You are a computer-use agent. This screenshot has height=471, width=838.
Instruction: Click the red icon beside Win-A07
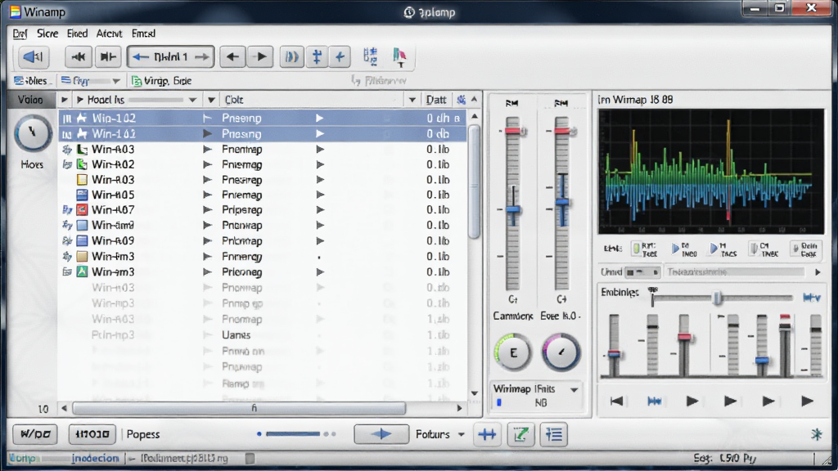click(82, 210)
